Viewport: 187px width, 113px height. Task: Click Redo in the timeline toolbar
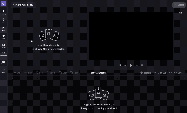pos(28,73)
